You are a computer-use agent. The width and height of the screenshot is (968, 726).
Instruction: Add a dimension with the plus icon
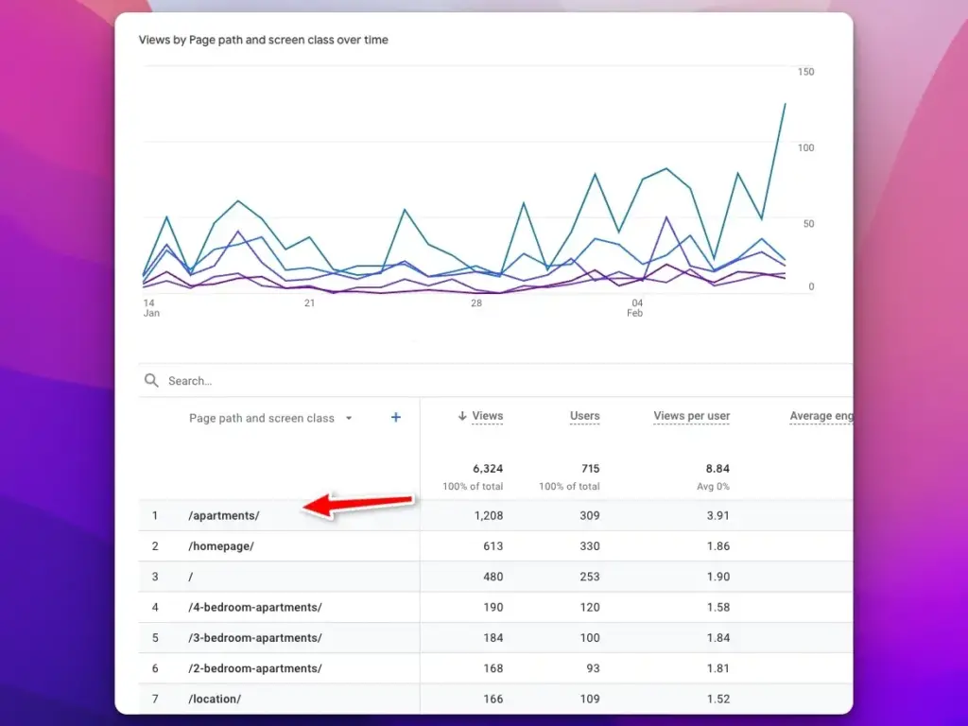[x=396, y=417]
